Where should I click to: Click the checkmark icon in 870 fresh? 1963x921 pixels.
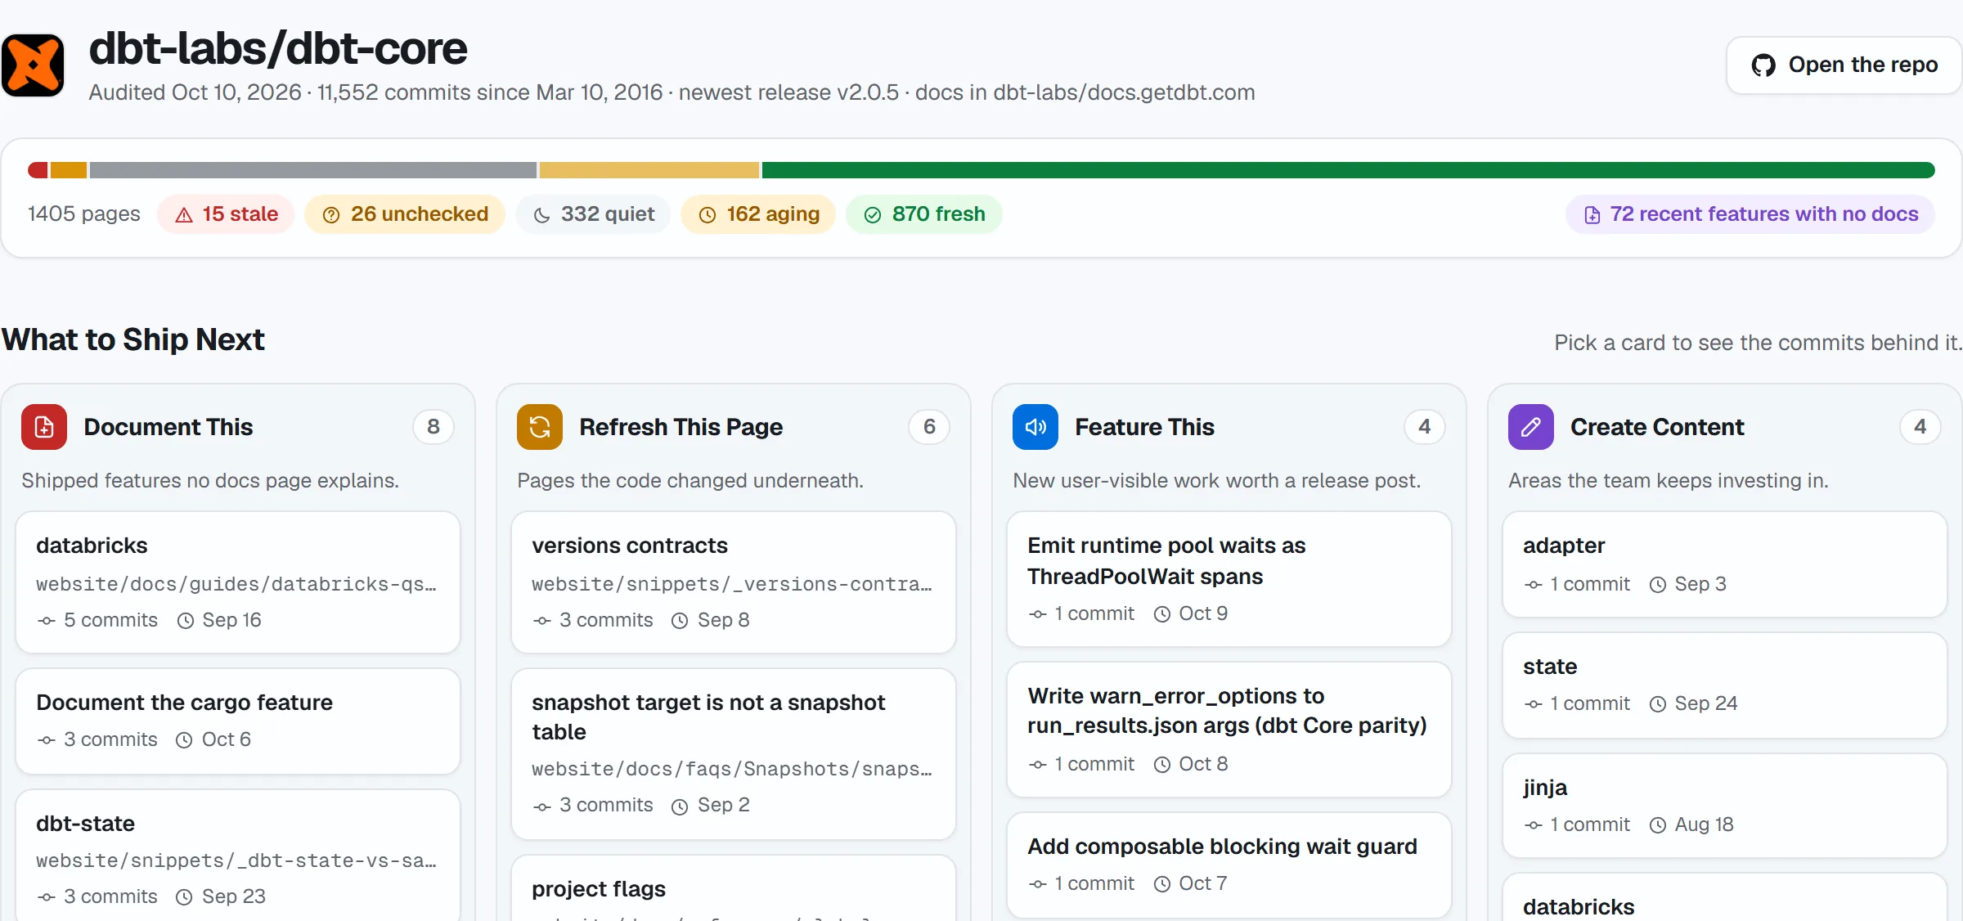873,215
